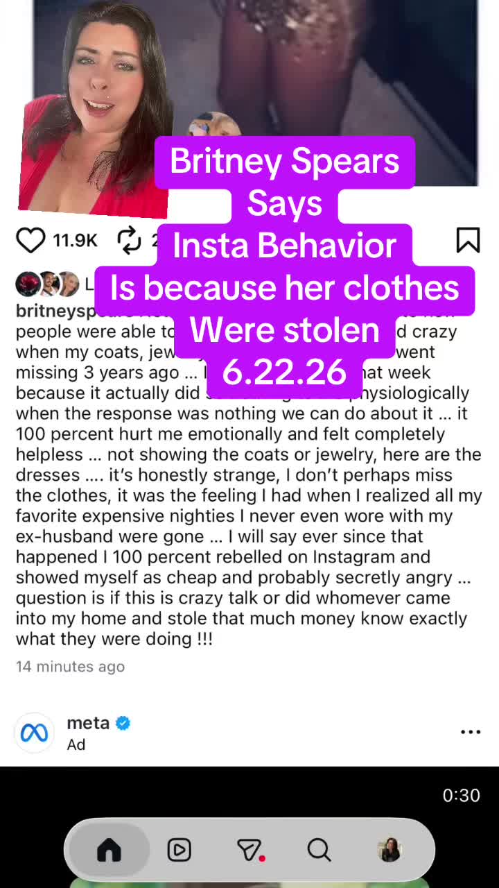
Task: View the 11.9K likes count
Action: click(75, 241)
